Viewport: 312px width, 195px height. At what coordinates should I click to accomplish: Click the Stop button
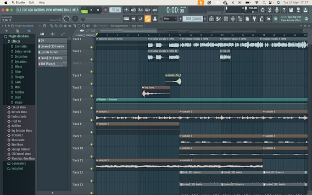98,10
